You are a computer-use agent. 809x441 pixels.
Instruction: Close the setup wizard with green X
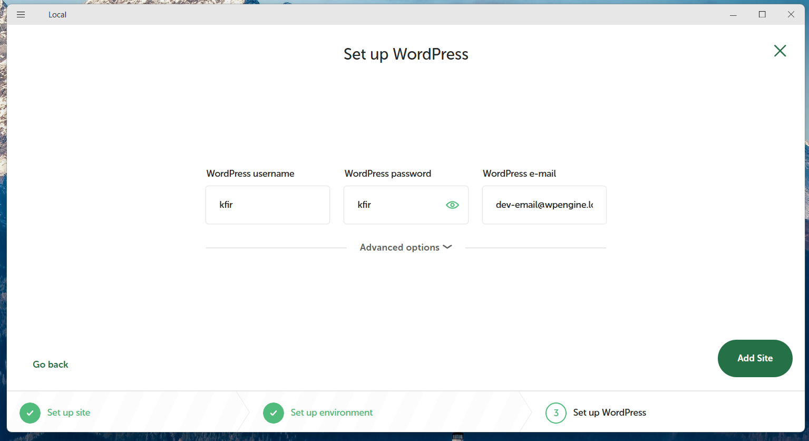pos(780,51)
